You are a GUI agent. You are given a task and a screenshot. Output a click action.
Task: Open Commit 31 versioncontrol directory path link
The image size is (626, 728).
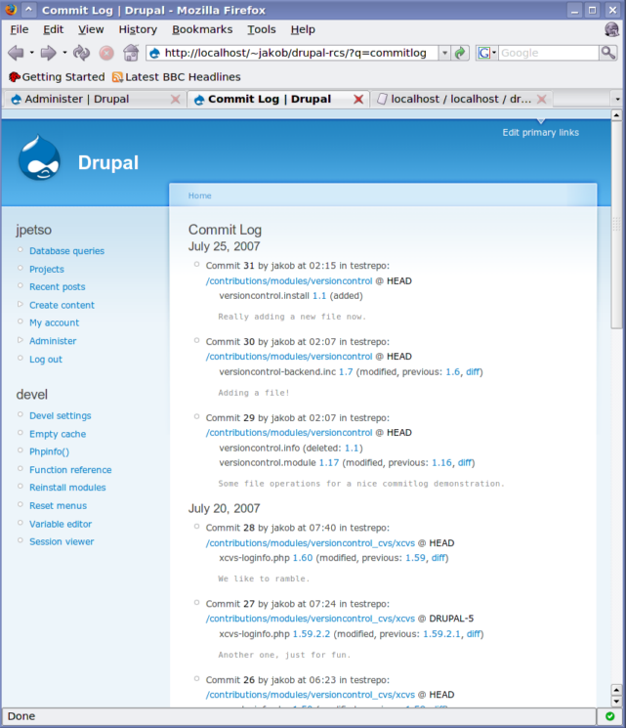tap(289, 280)
